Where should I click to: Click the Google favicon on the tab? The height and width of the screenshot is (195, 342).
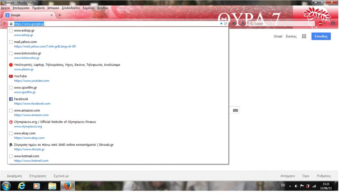7,15
